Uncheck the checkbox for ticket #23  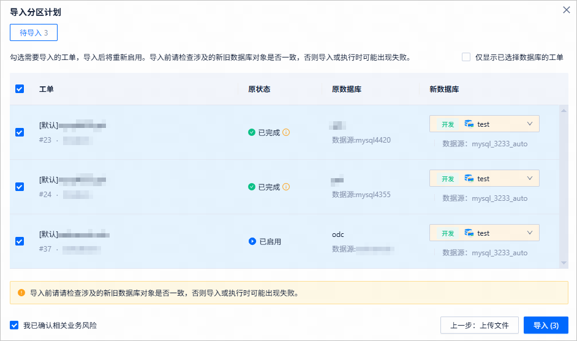pos(20,132)
